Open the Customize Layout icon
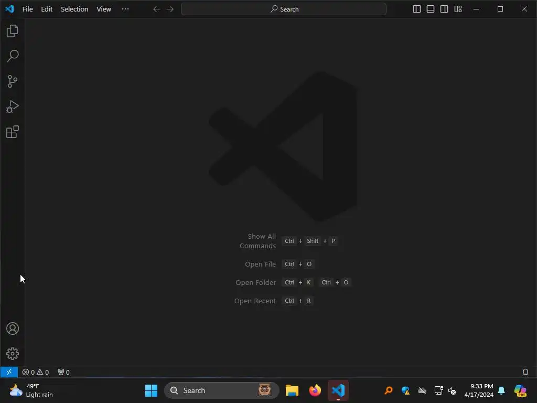Screen dimensions: 537x403 (458, 9)
